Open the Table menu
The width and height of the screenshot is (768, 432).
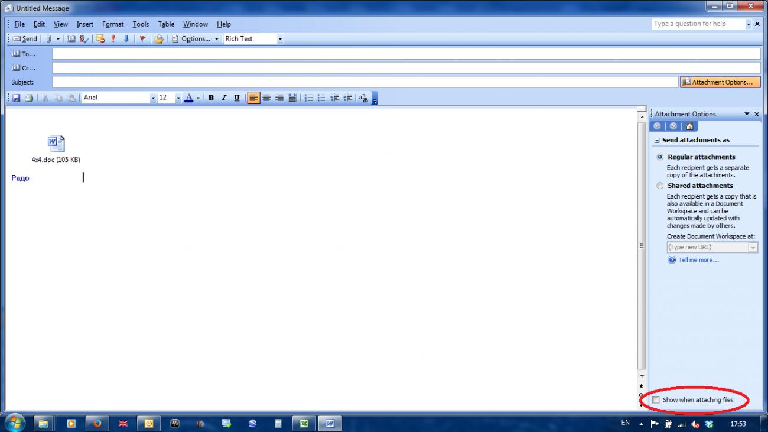[x=166, y=24]
